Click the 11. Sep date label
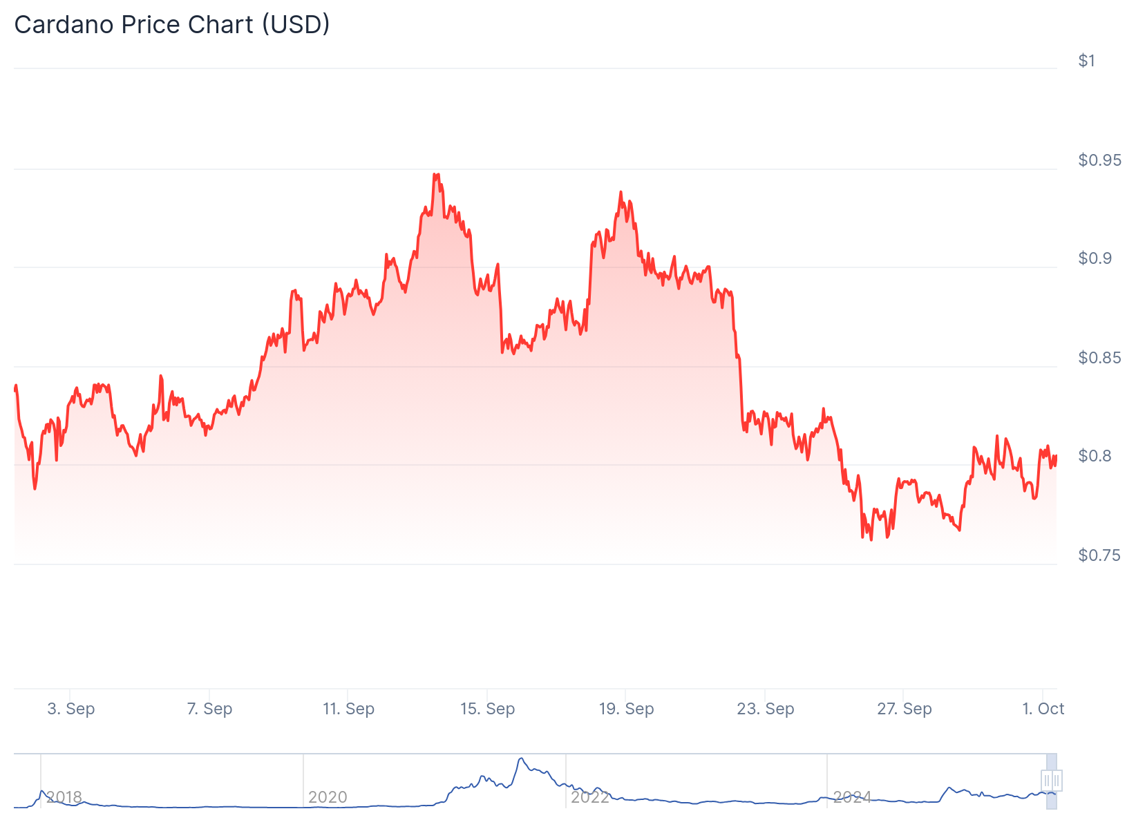 348,709
